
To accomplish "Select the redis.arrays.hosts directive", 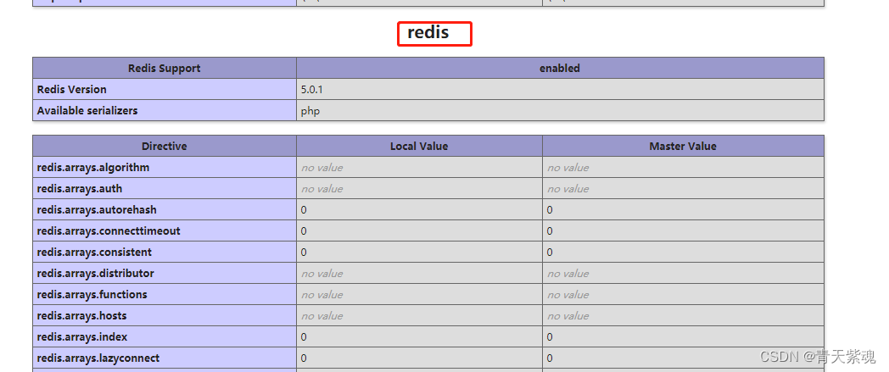I will pos(81,315).
